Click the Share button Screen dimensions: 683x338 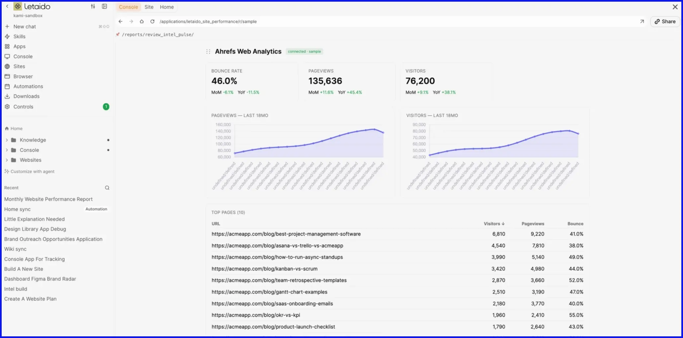(665, 21)
